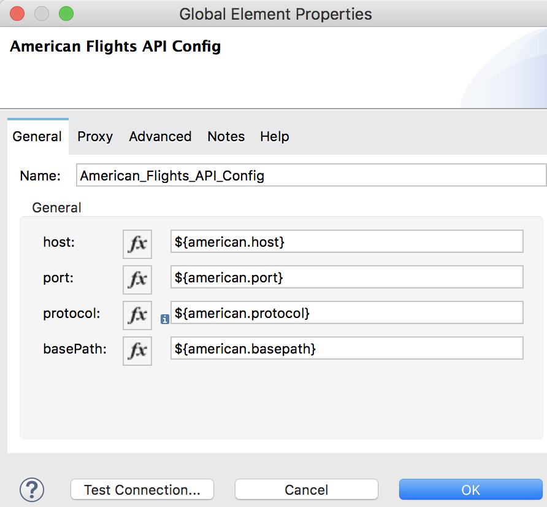Screen dimensions: 547x507
Task: Toggle the fx expression button for basePath
Action: [x=137, y=350]
